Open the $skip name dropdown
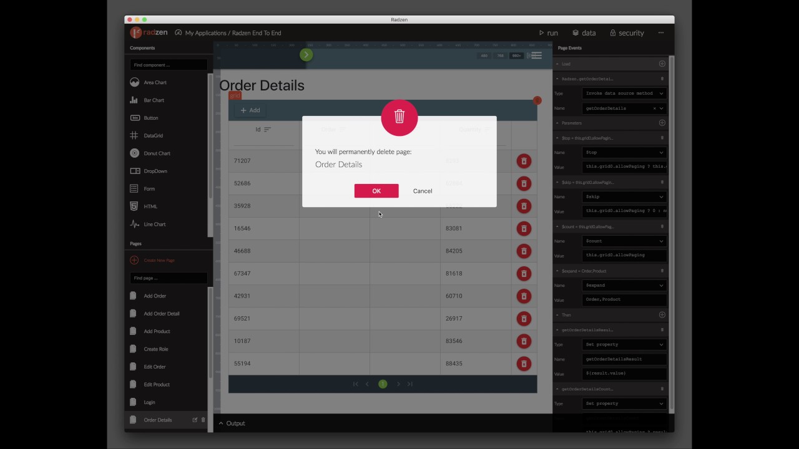 pos(624,197)
